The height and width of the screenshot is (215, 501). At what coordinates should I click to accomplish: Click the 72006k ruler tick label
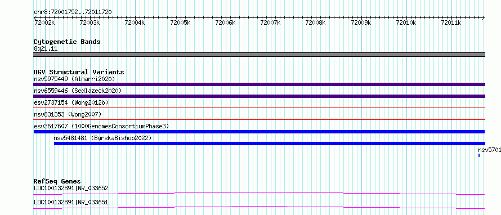(225, 23)
